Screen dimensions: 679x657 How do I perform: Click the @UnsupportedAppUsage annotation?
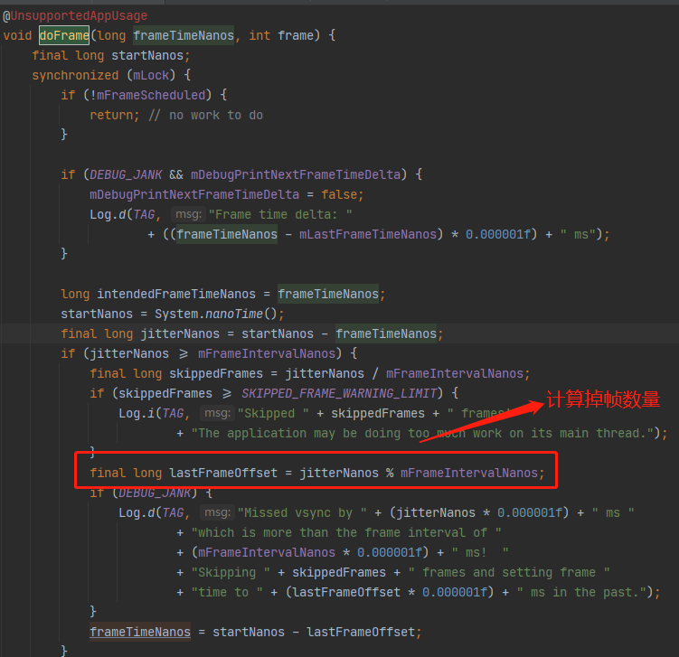coord(75,16)
